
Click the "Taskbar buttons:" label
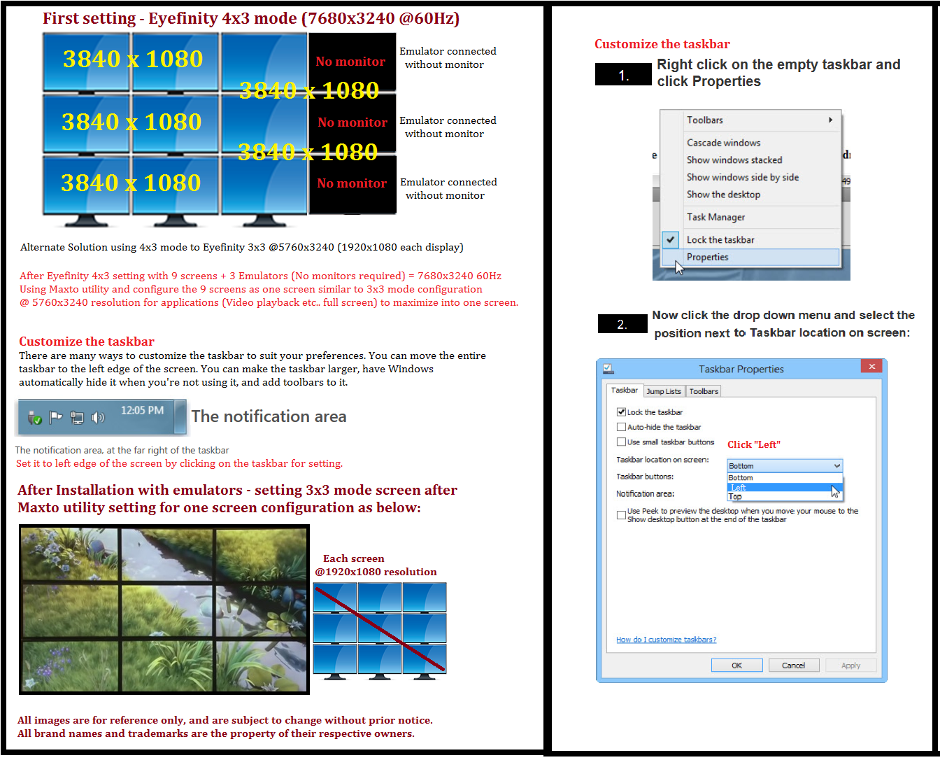click(x=644, y=477)
